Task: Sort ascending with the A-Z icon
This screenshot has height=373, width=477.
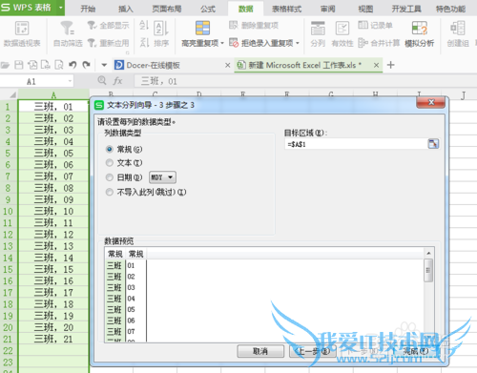Action: 144,25
